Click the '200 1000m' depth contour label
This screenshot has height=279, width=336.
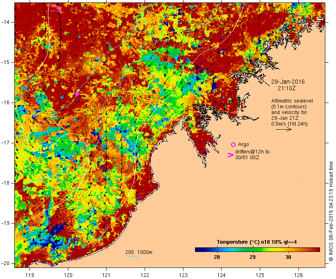point(139,252)
